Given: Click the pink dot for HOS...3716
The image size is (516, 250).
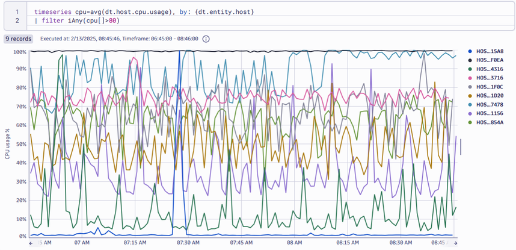Looking at the screenshot, I should click(x=470, y=78).
